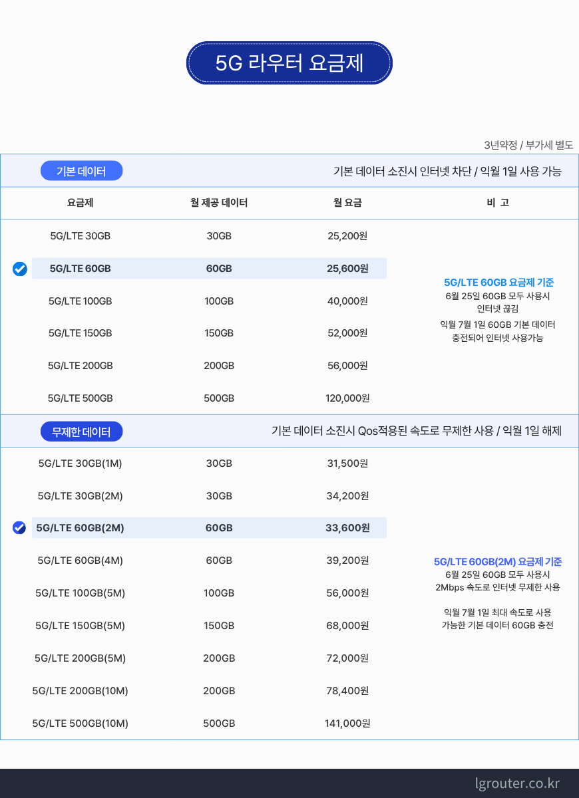
Task: Click the 31,500원 monthly fee
Action: pyautogui.click(x=347, y=464)
